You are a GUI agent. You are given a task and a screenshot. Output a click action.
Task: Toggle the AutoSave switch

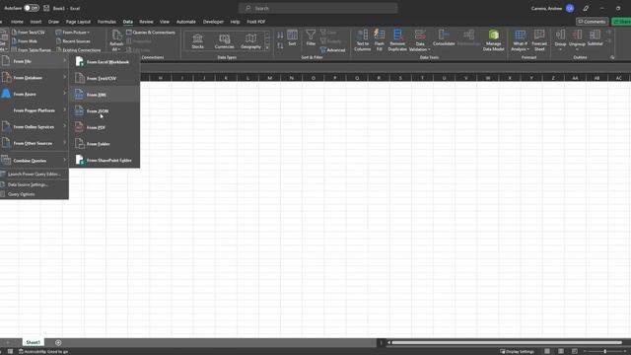click(31, 8)
